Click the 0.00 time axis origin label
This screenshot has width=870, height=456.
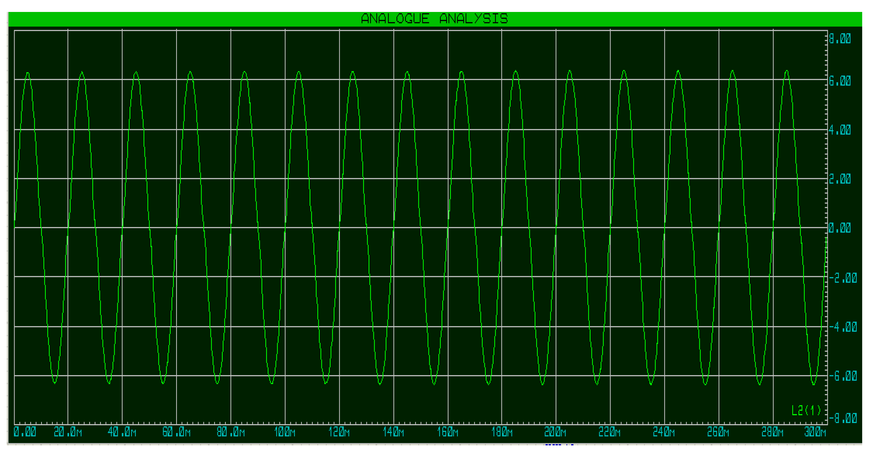[25, 432]
